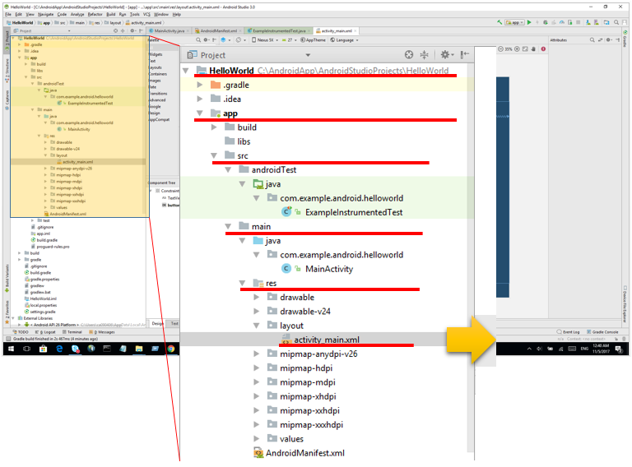The image size is (632, 467).
Task: Open the Nexus 5X device dropdown
Action: coord(265,39)
